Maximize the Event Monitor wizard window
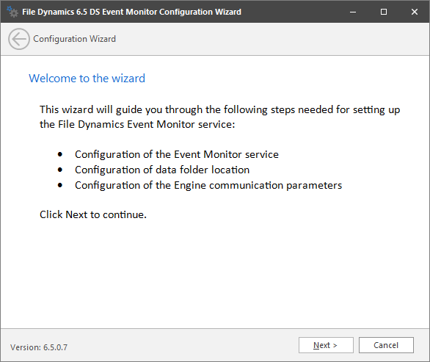The height and width of the screenshot is (362, 430). (x=384, y=12)
